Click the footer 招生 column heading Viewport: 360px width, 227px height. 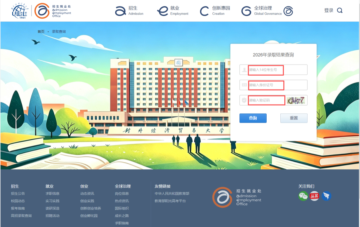pos(15,186)
